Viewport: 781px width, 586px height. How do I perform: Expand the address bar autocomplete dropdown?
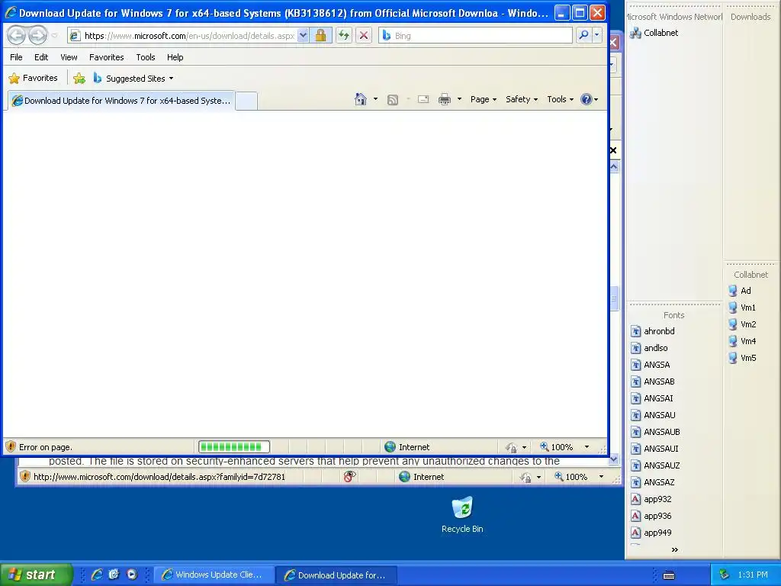(x=303, y=36)
